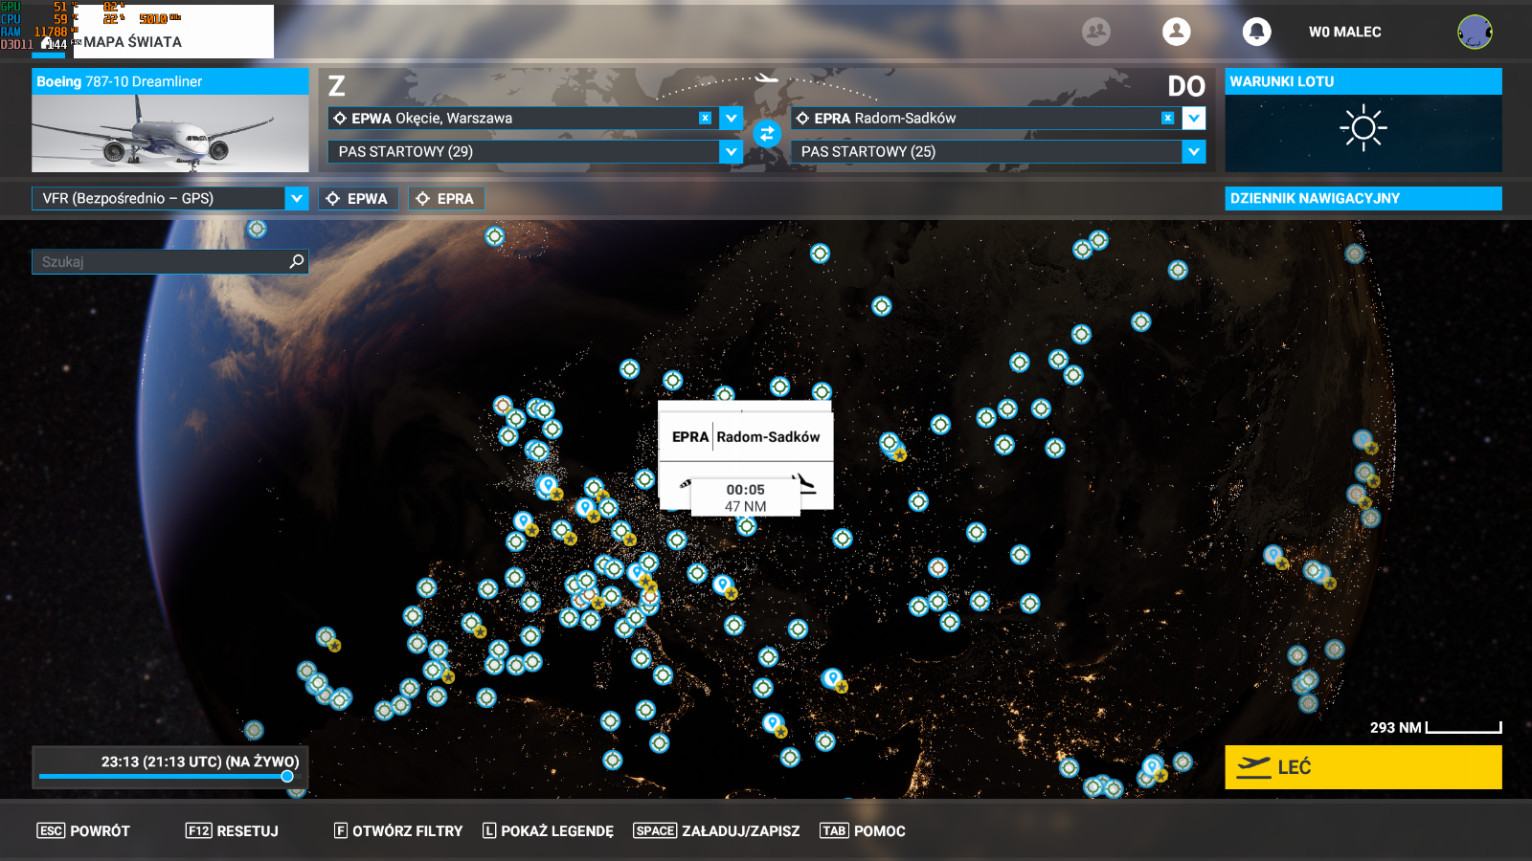The image size is (1532, 861).
Task: Click the POWRÓT back button
Action: (x=83, y=830)
